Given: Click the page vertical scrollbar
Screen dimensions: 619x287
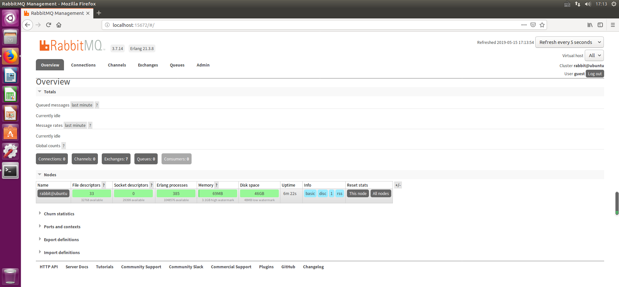Looking at the screenshot, I should point(617,203).
